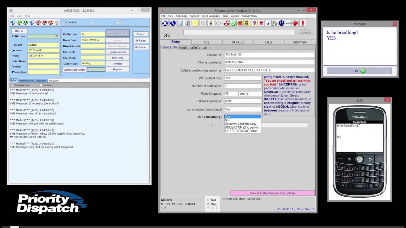This screenshot has width=406, height=228.
Task: Choose UNCERTAIN (2nd party) in breathing list
Action: coord(243,127)
